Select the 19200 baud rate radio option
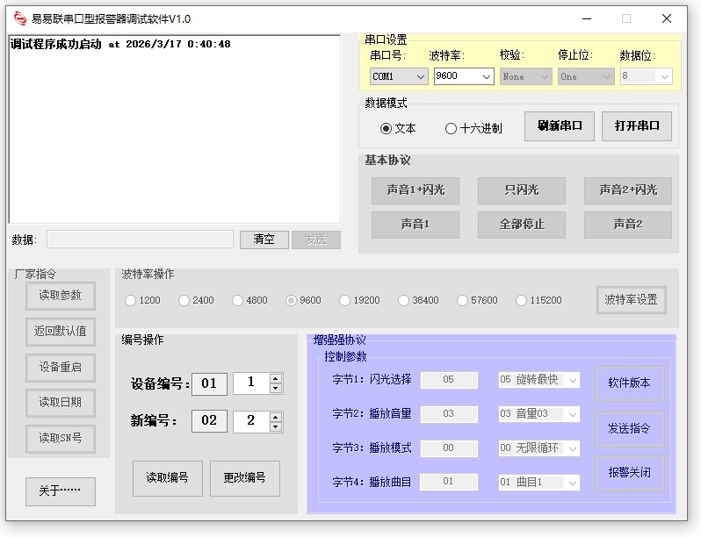Screen dimensions: 701x537 (345, 300)
